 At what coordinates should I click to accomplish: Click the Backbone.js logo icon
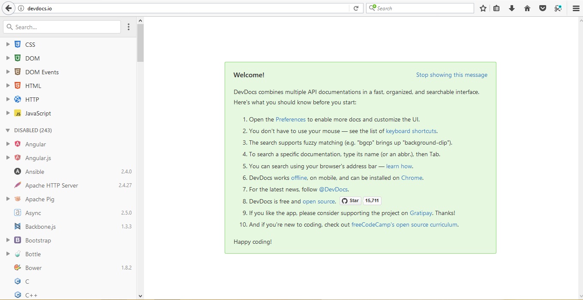click(18, 227)
